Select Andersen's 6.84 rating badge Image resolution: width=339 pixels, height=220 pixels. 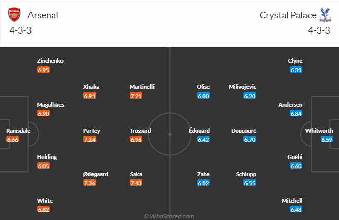(296, 114)
